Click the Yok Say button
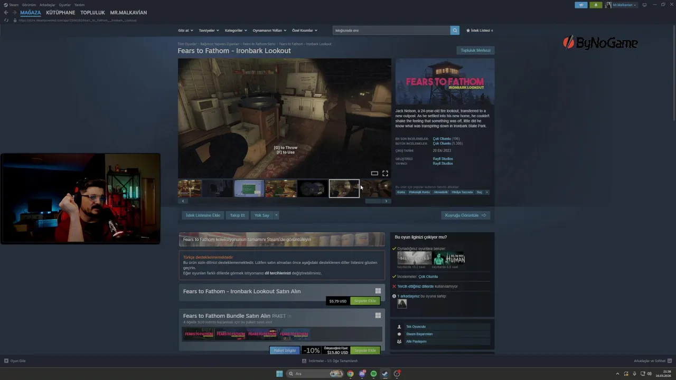This screenshot has width=676, height=380. pos(262,215)
